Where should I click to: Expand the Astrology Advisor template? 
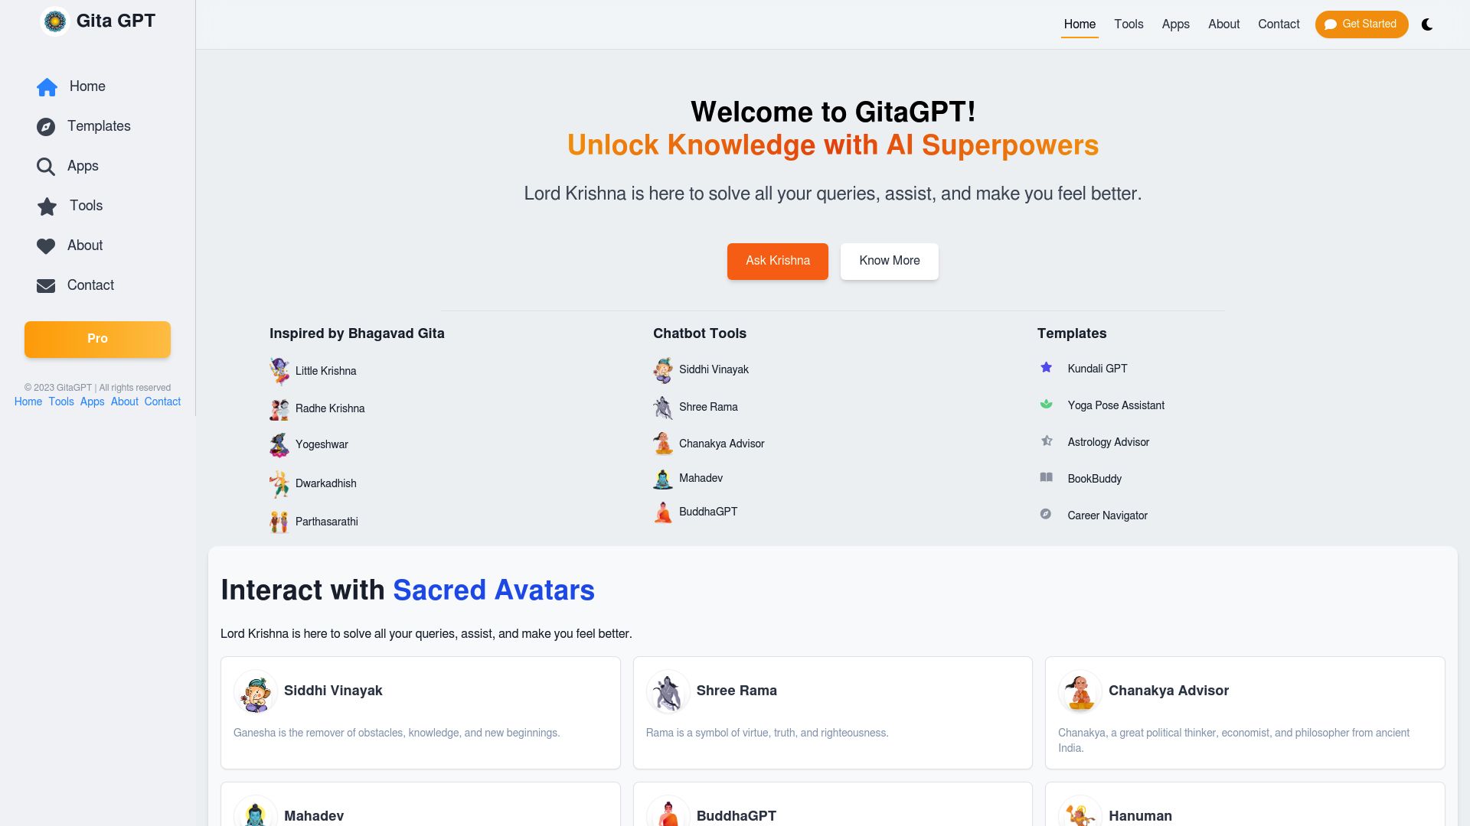[1108, 442]
